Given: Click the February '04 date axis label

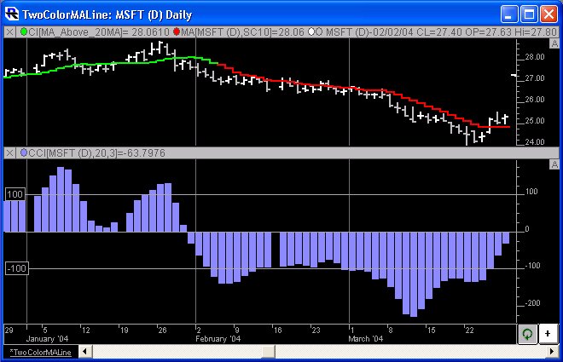Looking at the screenshot, I should click(218, 339).
